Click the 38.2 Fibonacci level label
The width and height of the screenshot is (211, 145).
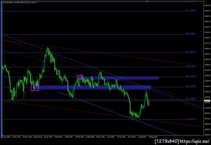(190, 86)
